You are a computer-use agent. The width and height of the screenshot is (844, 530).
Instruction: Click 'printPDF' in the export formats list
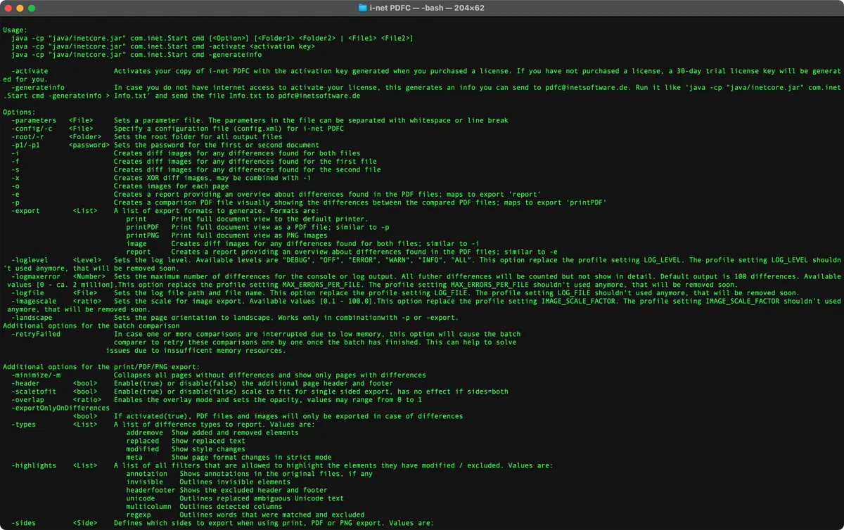(142, 227)
